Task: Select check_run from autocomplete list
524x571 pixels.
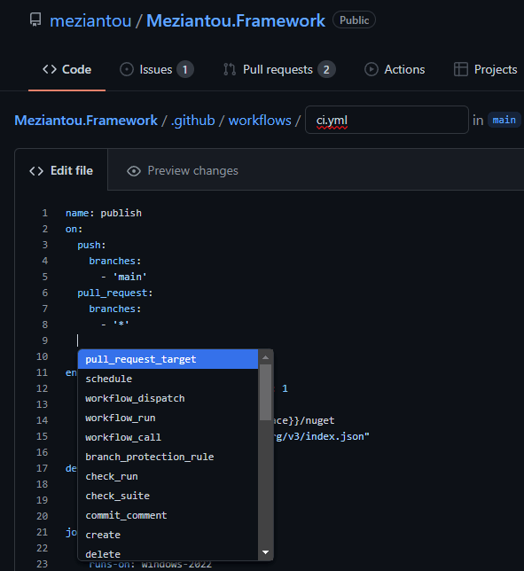Action: [168, 476]
